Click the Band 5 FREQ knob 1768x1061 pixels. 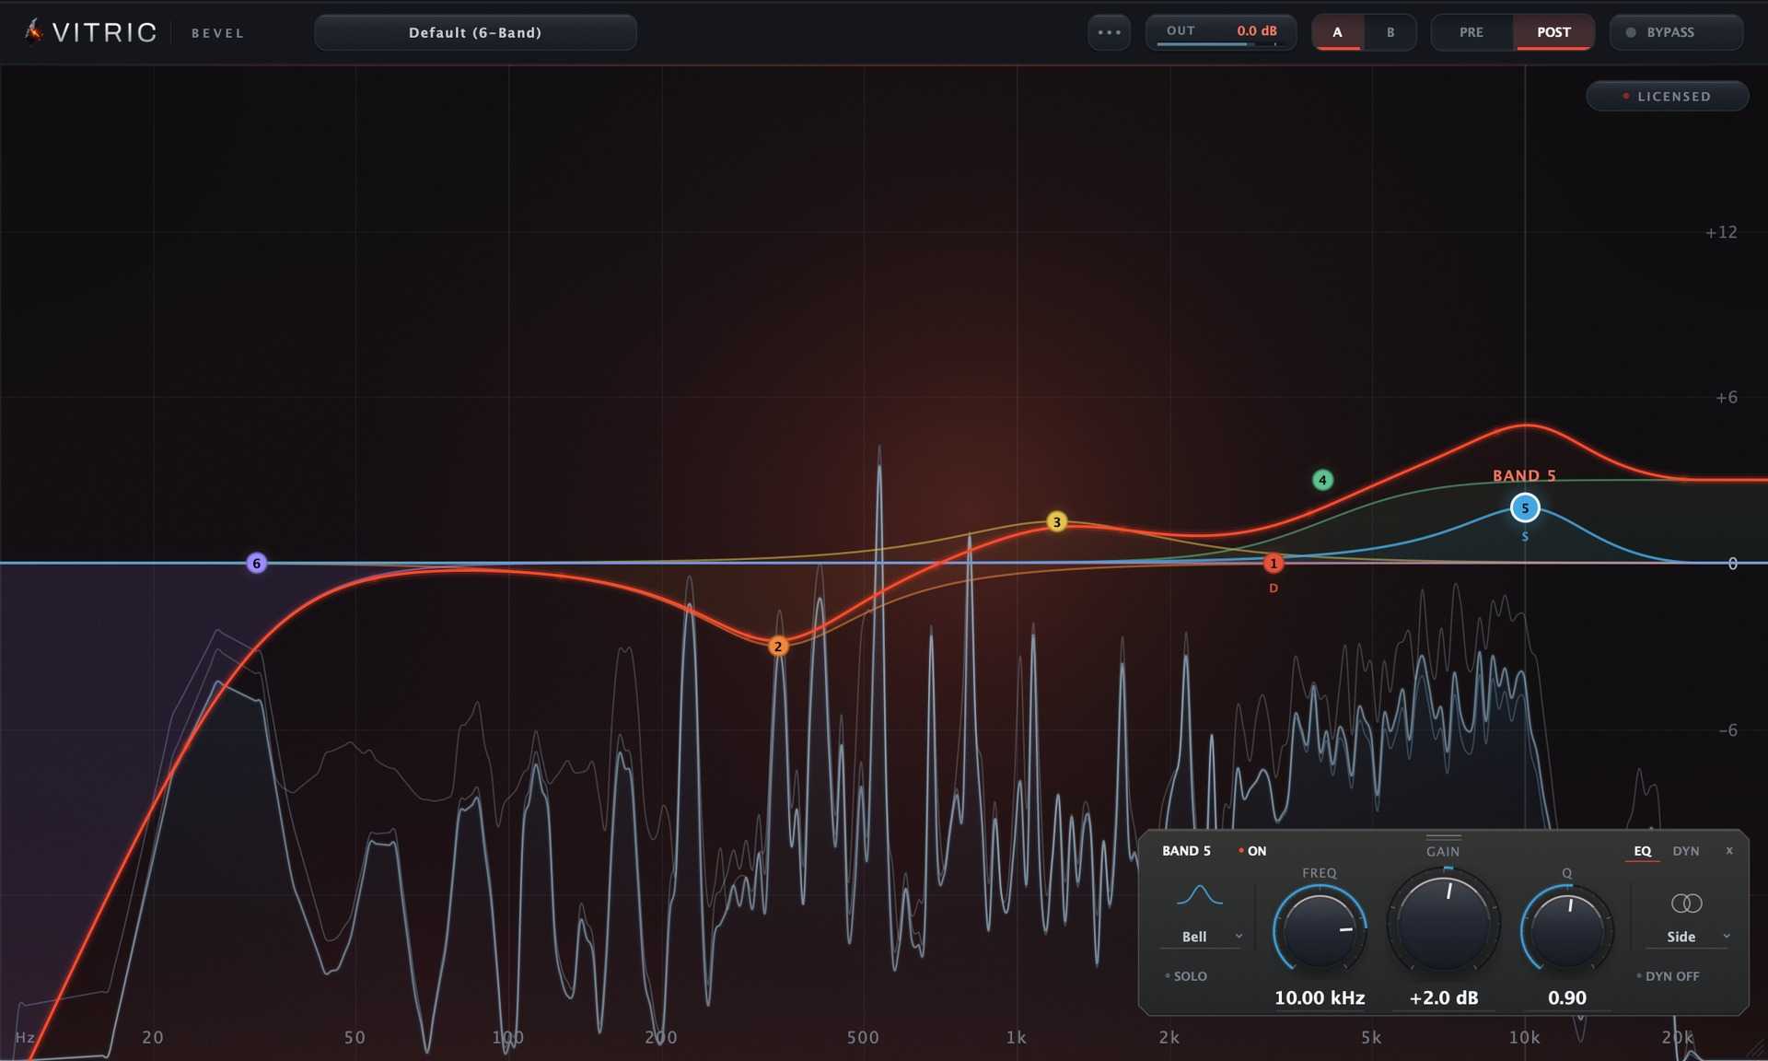pos(1320,930)
